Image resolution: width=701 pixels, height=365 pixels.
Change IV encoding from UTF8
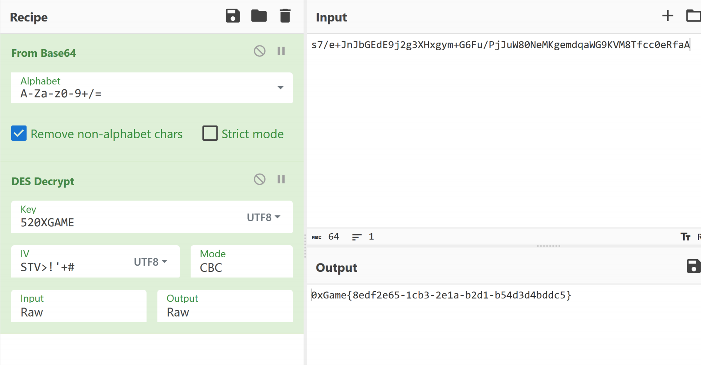[150, 262]
